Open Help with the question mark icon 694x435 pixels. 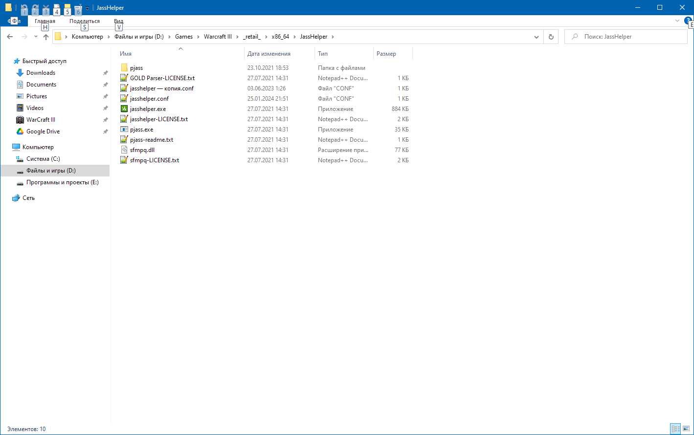click(688, 21)
